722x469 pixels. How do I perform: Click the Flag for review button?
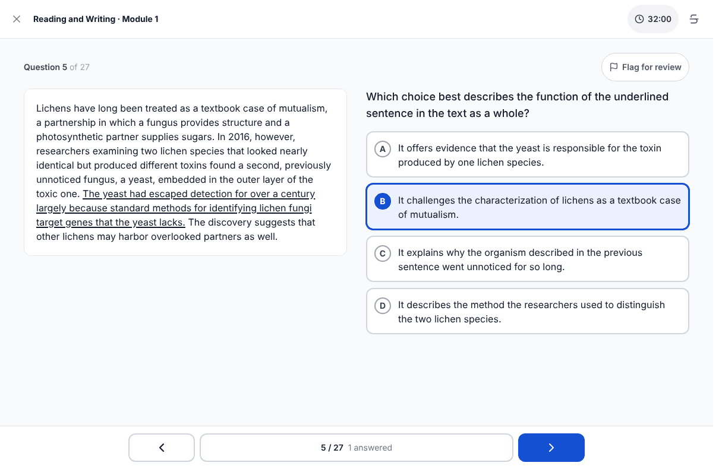645,67
